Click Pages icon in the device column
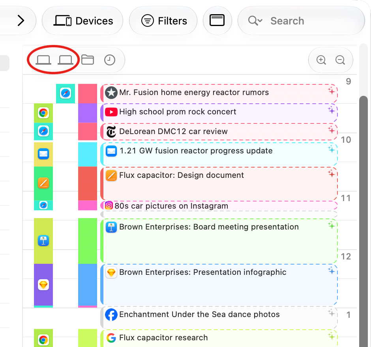The width and height of the screenshot is (371, 347). (x=43, y=183)
